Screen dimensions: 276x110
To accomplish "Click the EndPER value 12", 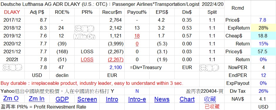I will [263, 75].
